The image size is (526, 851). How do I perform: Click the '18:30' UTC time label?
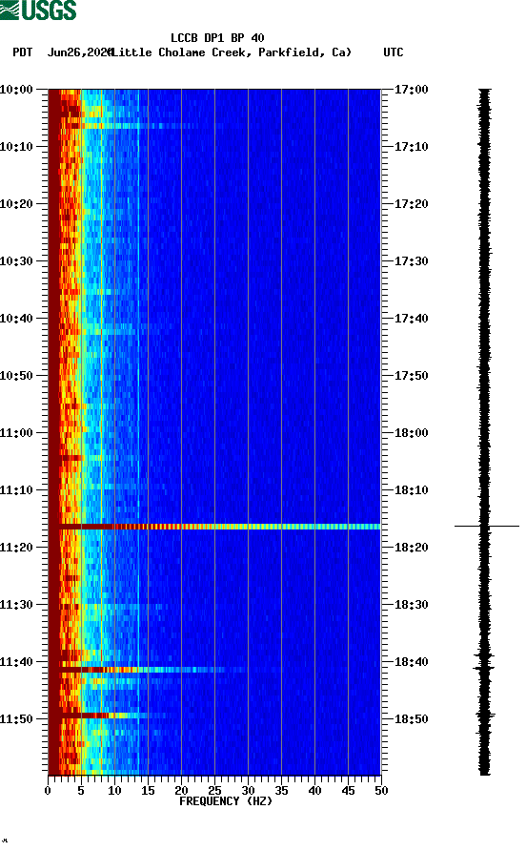coord(411,605)
